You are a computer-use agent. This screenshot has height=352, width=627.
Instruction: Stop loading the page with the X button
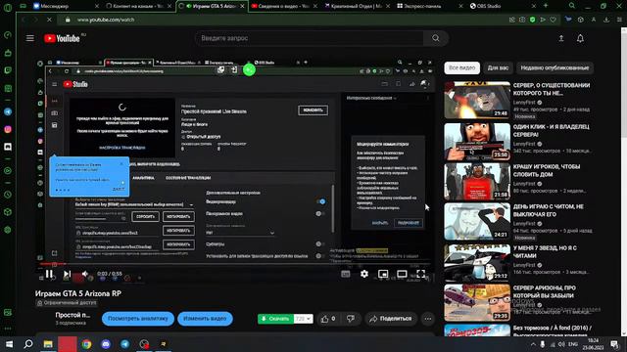point(49,20)
